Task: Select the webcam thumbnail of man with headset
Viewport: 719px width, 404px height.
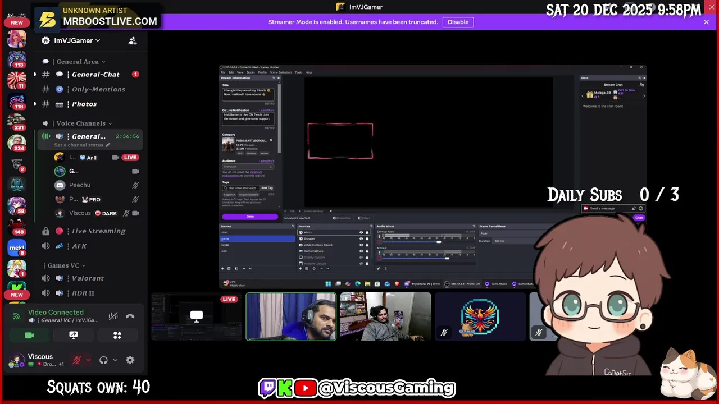Action: [x=291, y=316]
